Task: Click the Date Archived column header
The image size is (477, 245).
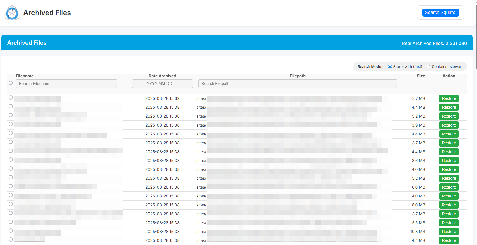Action: 162,76
